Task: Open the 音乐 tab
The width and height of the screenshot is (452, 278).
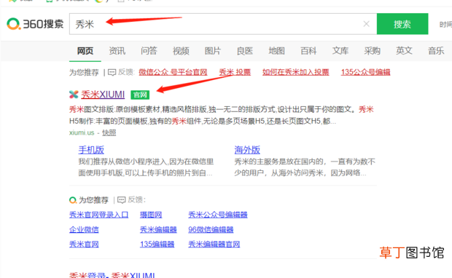Action: 436,51
